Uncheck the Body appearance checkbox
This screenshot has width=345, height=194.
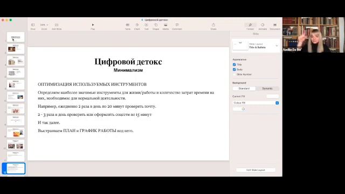coord(234,70)
